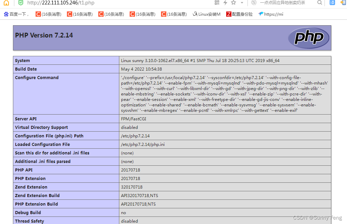This screenshot has height=224, width=347.
Task: Select the 320170718 value
Action: (132, 187)
